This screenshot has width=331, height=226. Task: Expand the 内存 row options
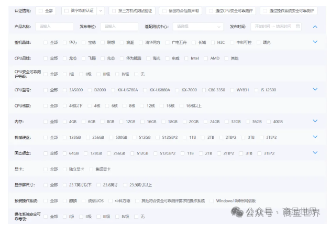pyautogui.click(x=315, y=121)
